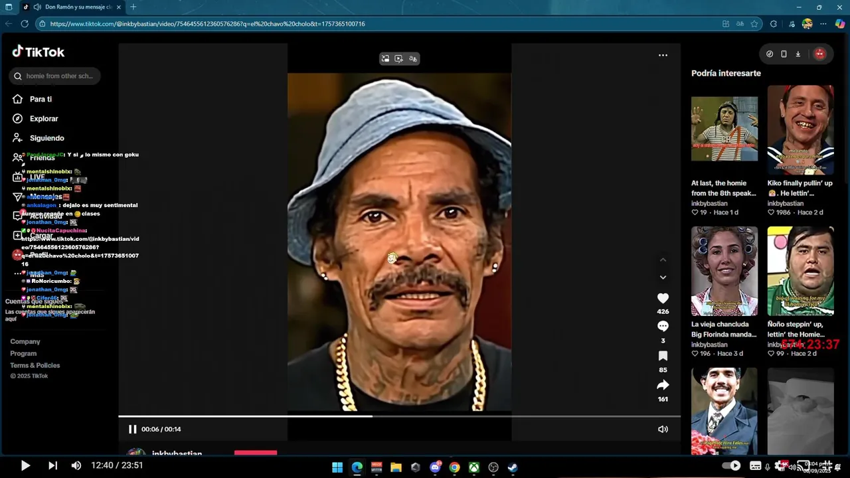
Task: Open Xbox app from the taskbar
Action: coord(473,467)
